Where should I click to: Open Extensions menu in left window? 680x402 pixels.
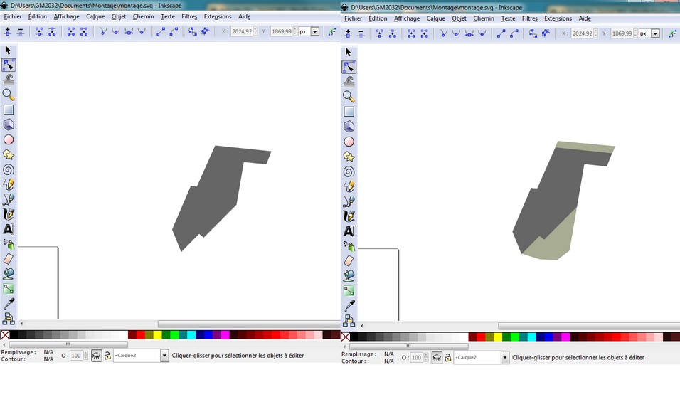click(217, 16)
